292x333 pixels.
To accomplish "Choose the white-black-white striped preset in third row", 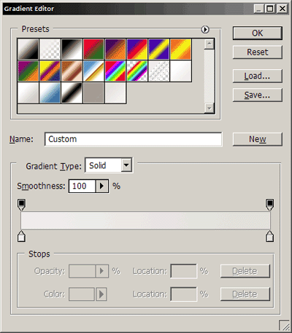I will (x=72, y=93).
